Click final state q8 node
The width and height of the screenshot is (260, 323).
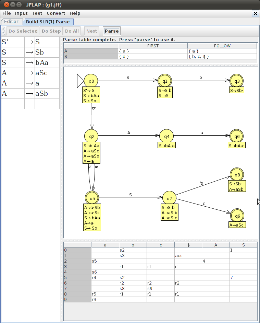(x=237, y=175)
